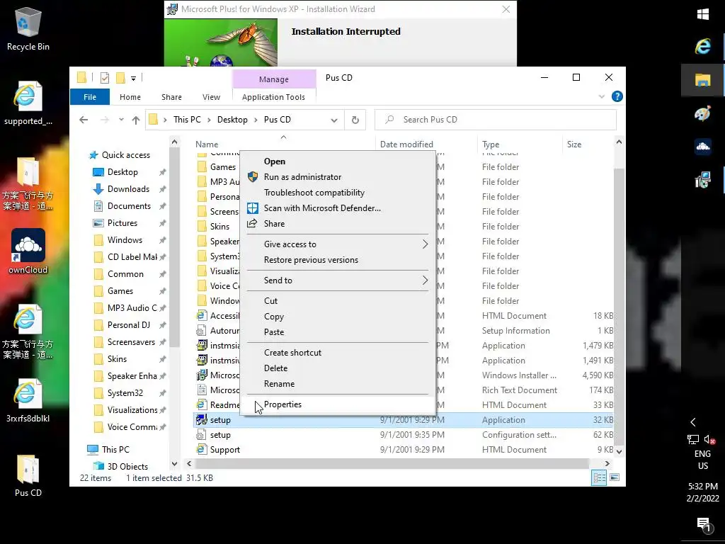The height and width of the screenshot is (544, 725).
Task: Select the Support HTML document icon
Action: 202,449
